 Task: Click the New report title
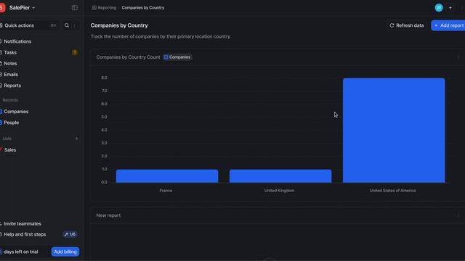pyautogui.click(x=108, y=215)
